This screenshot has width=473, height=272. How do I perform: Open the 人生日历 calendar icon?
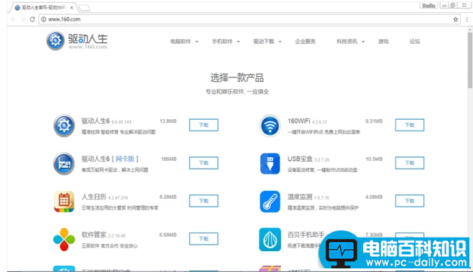(x=64, y=202)
